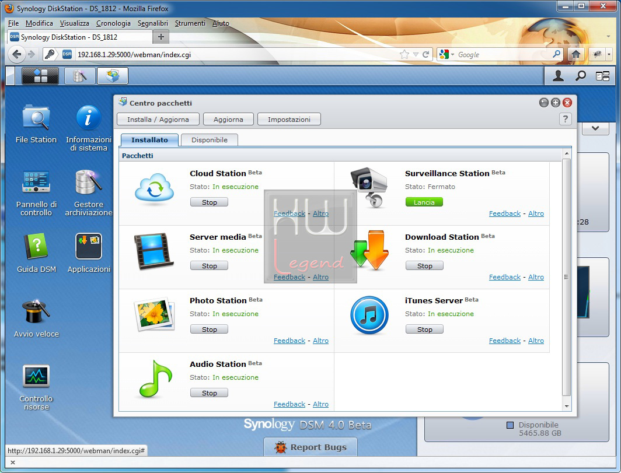Go back in Firefox
The width and height of the screenshot is (621, 473).
click(x=16, y=54)
